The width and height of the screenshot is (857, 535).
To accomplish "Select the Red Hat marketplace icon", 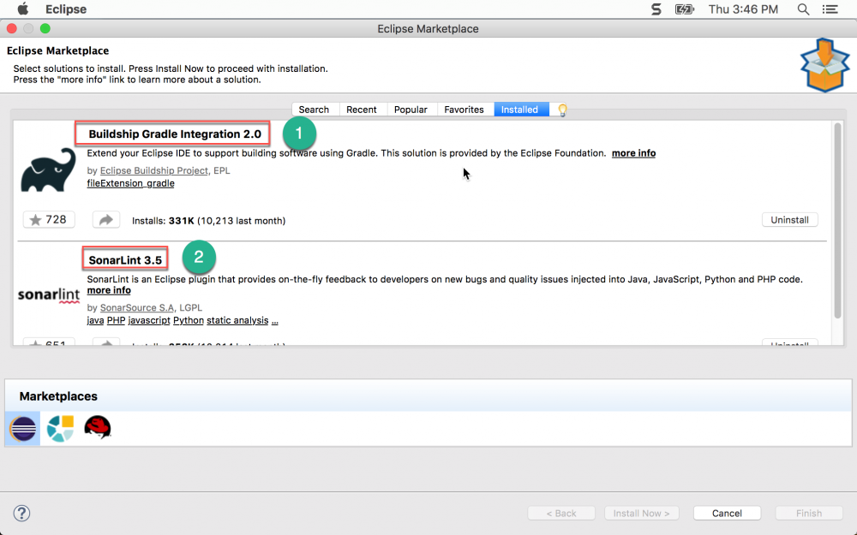I will [x=98, y=427].
